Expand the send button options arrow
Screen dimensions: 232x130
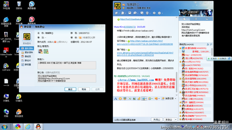coord(176,119)
